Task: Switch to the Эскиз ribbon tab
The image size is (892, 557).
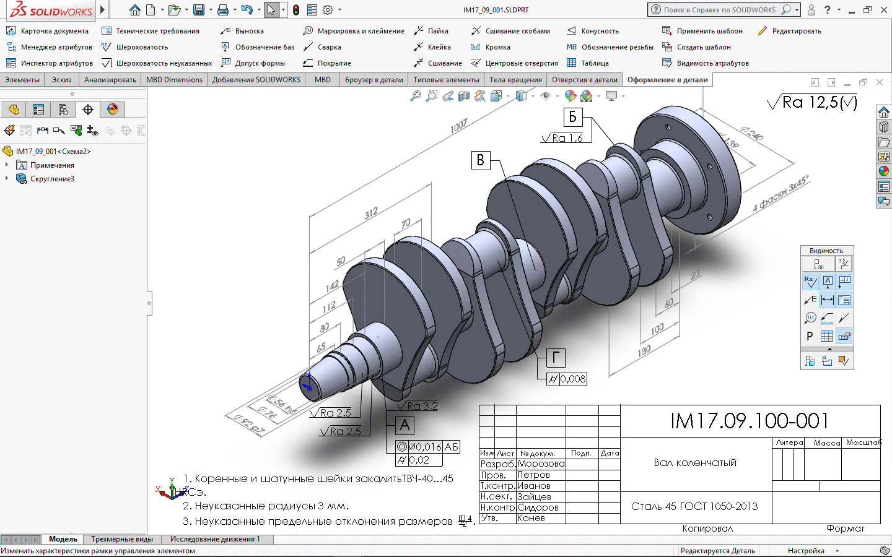Action: 61,80
